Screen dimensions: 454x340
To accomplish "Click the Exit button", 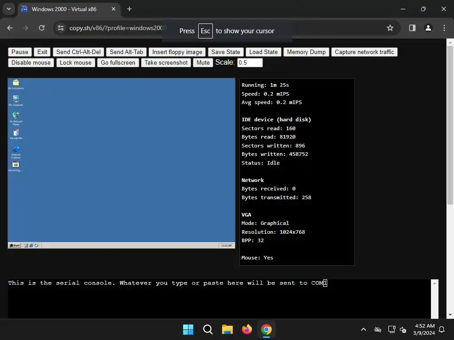I will coord(42,52).
